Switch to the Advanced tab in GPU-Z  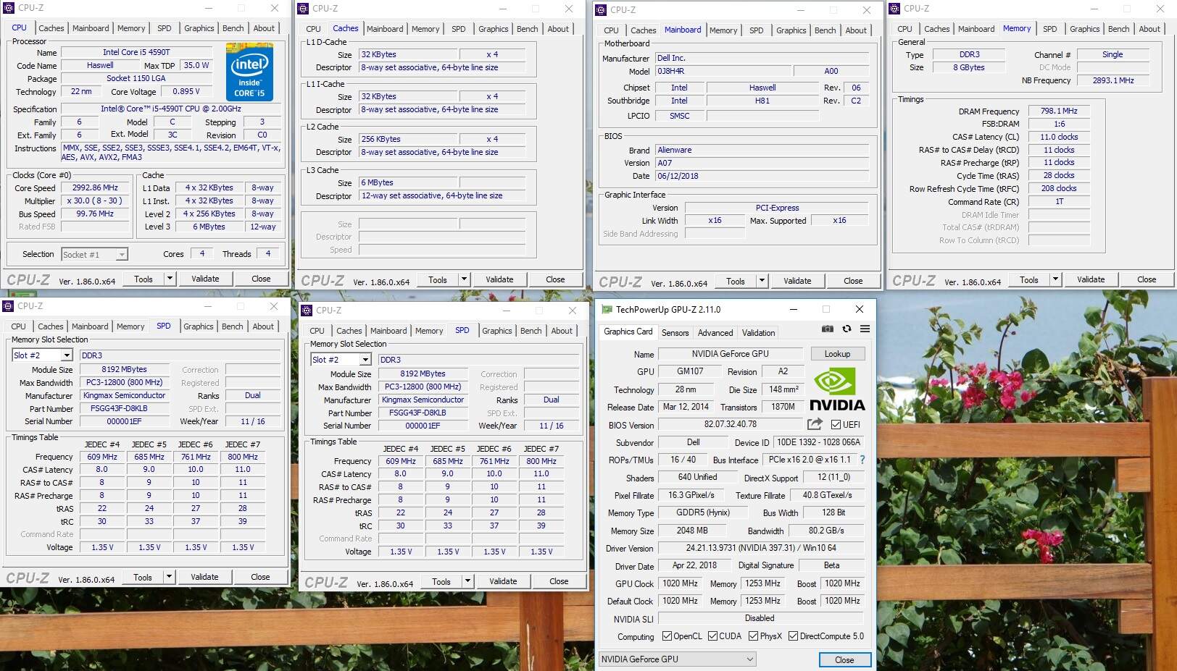[715, 333]
